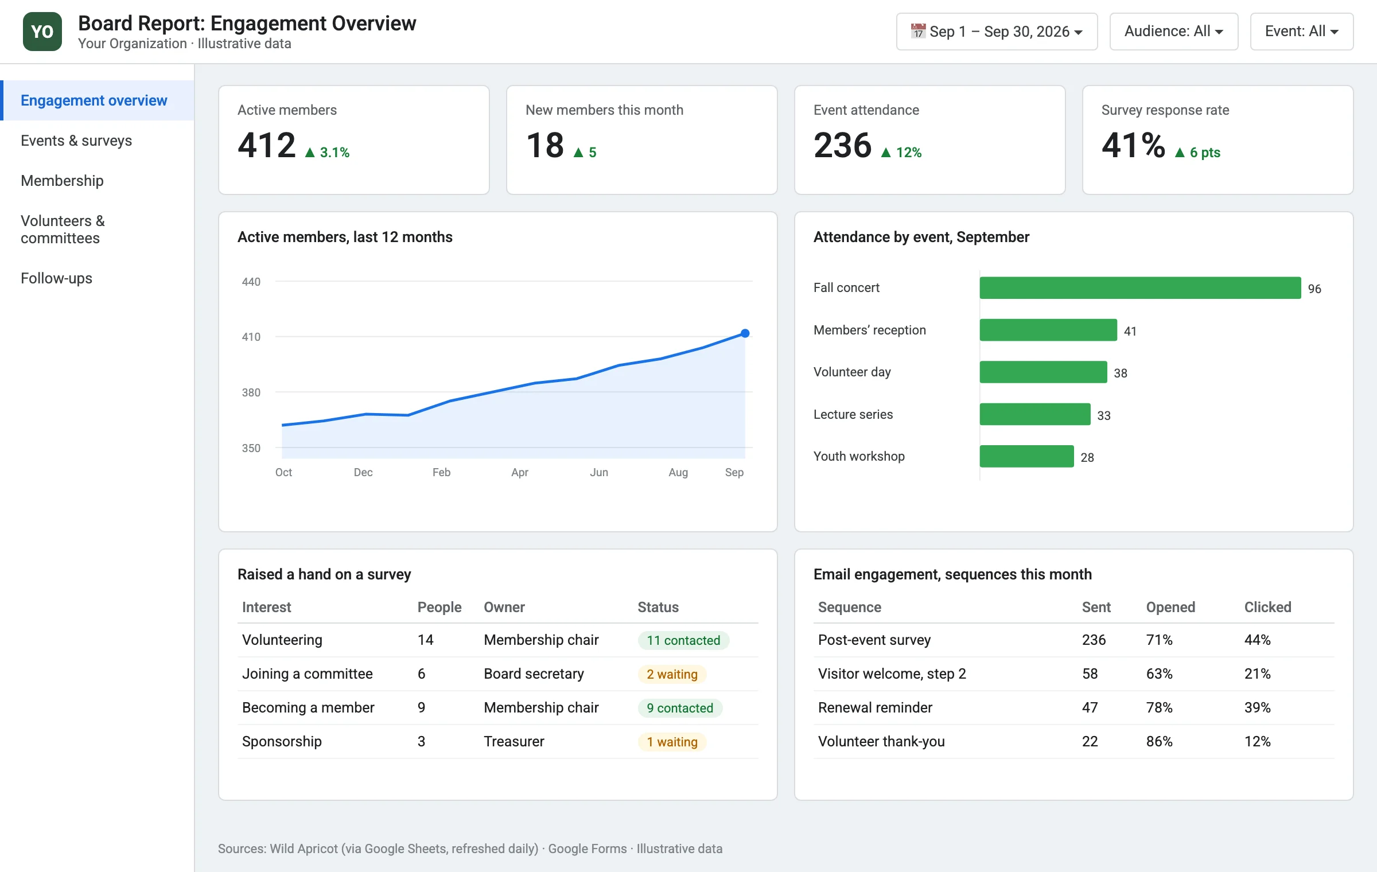The height and width of the screenshot is (872, 1377).
Task: Open the Follow-ups page
Action: (x=98, y=278)
